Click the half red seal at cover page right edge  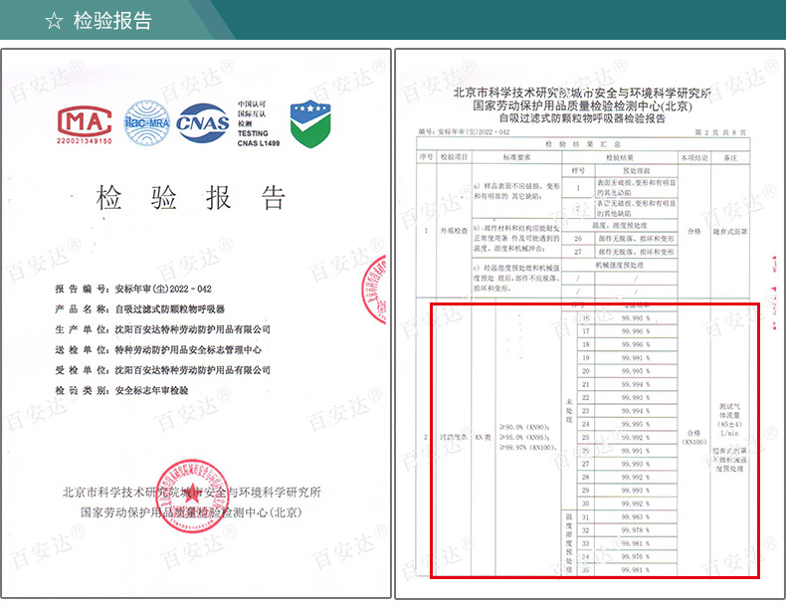pos(374,290)
